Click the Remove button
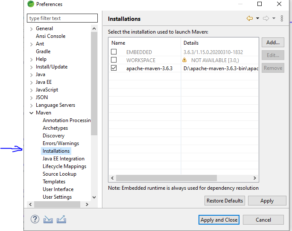The width and height of the screenshot is (292, 231). pyautogui.click(x=273, y=68)
